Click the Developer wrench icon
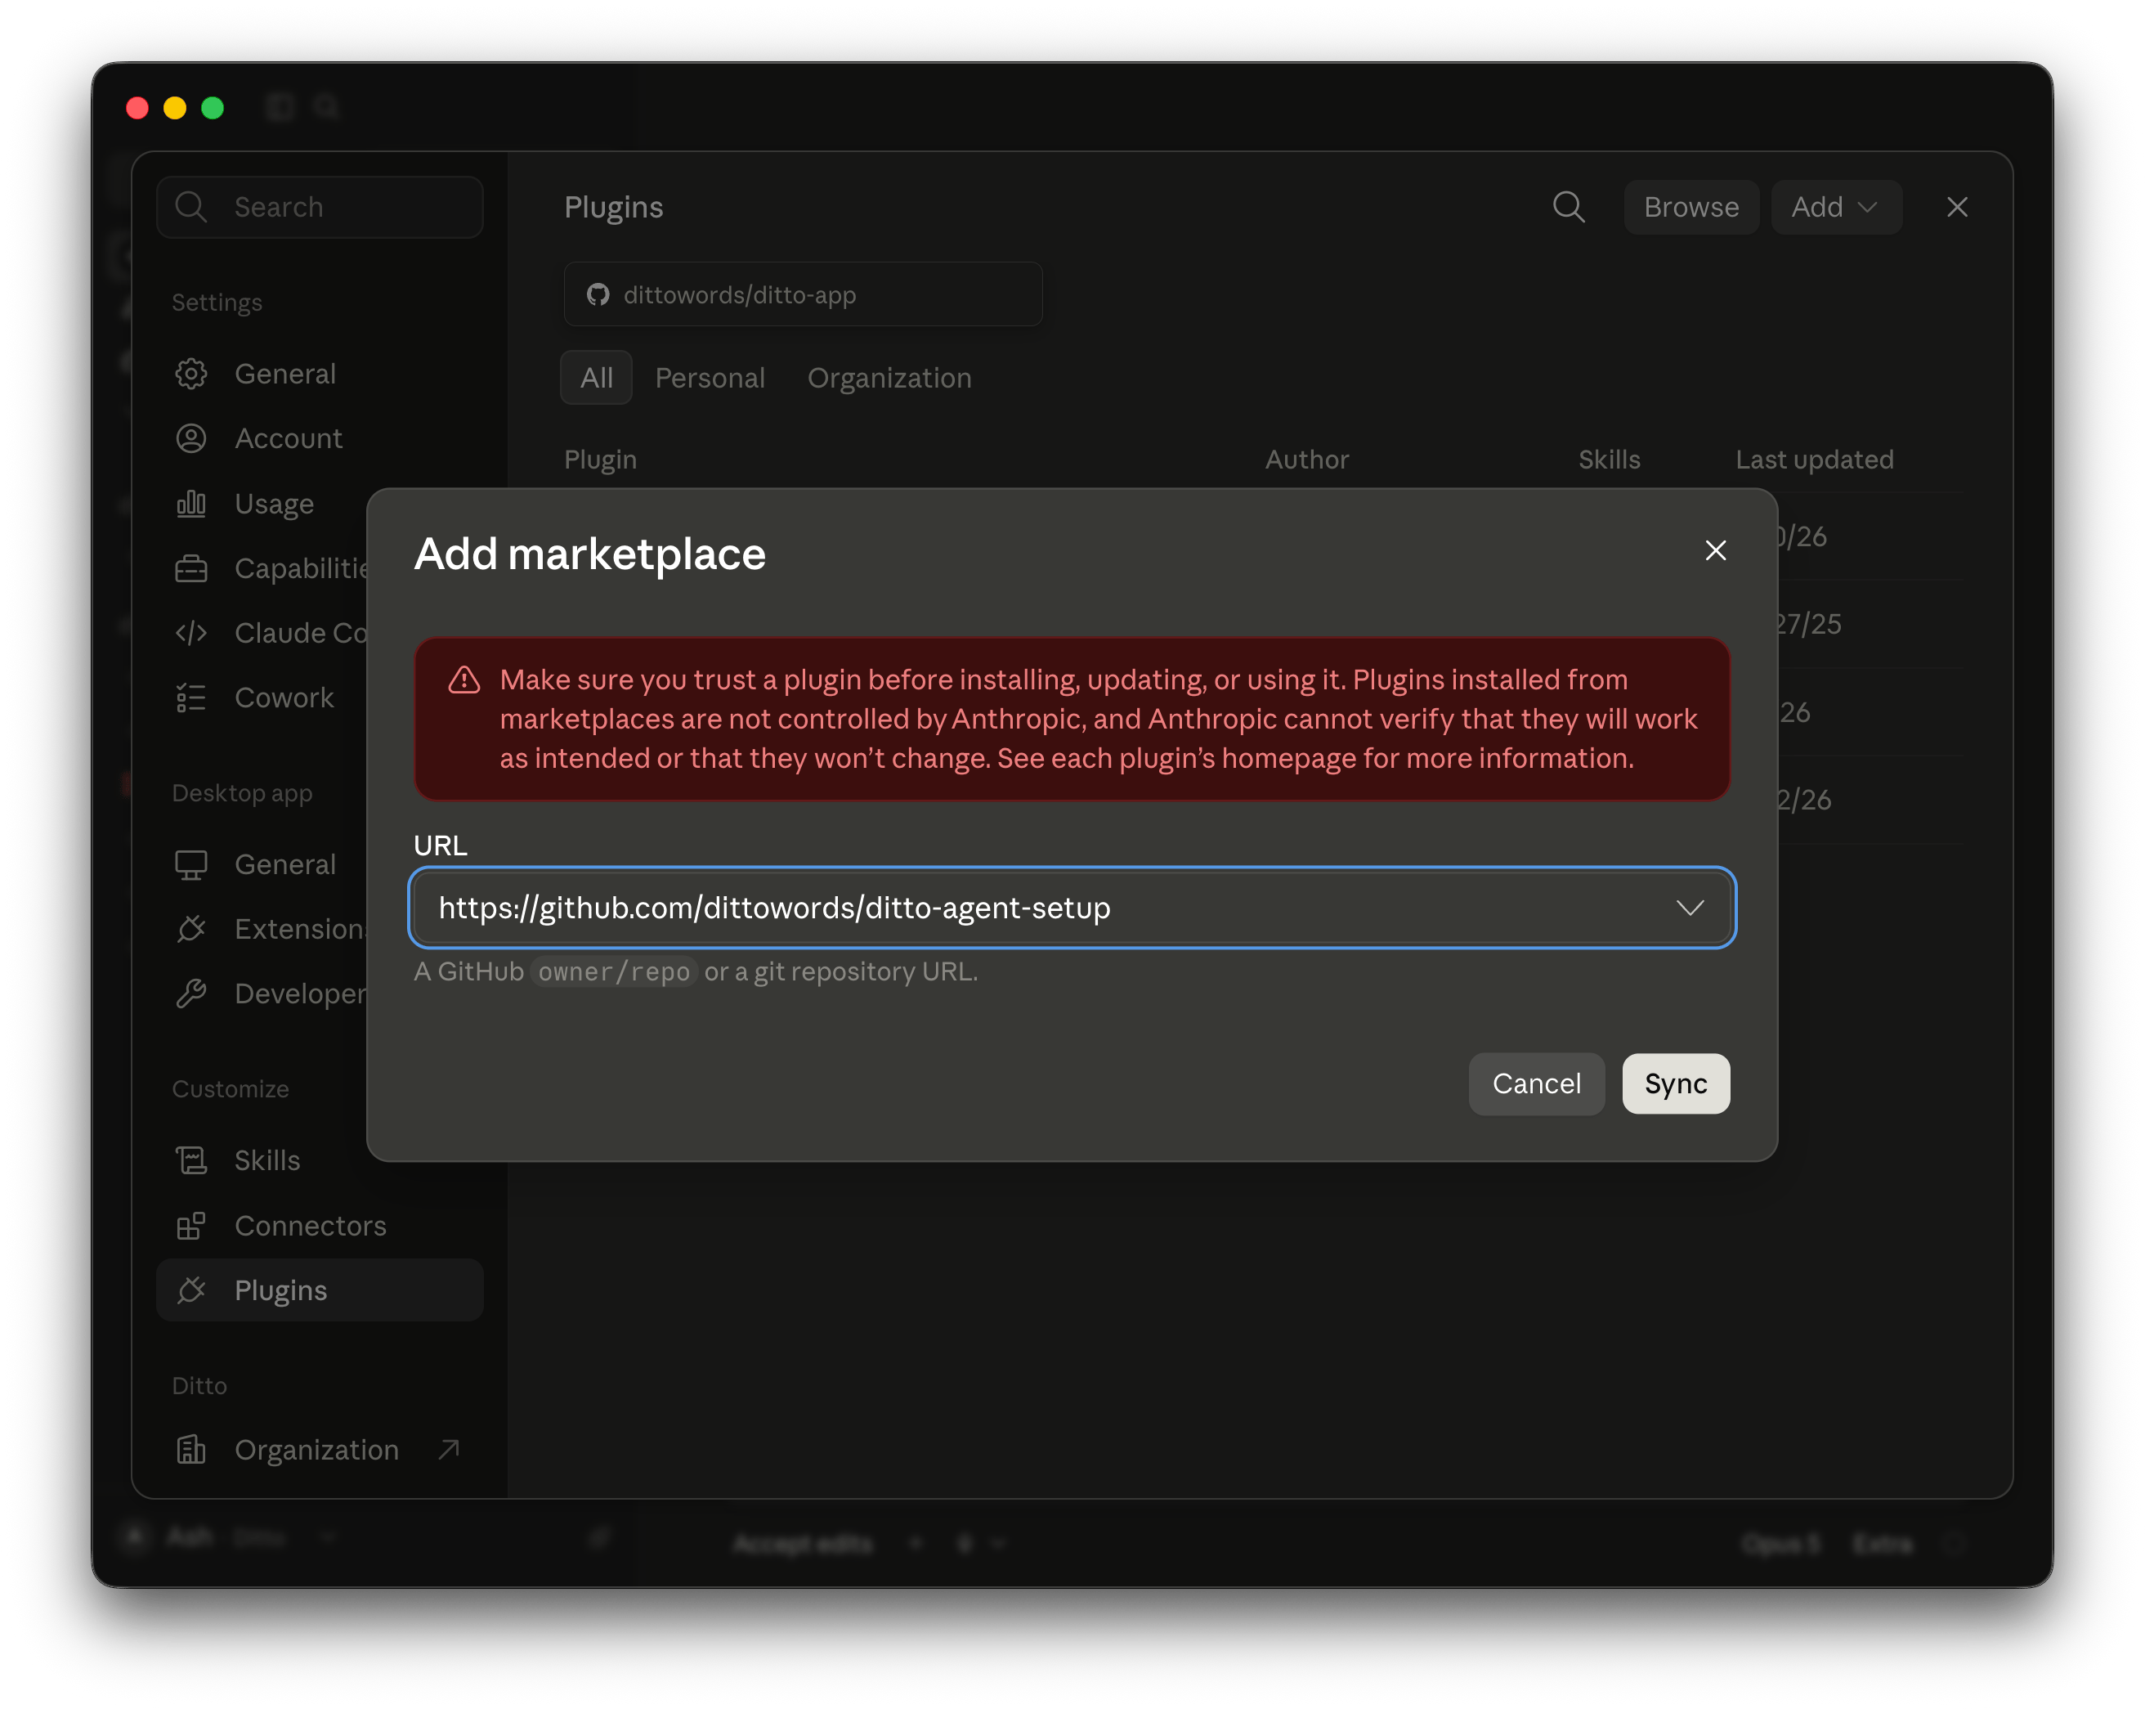 pos(191,994)
